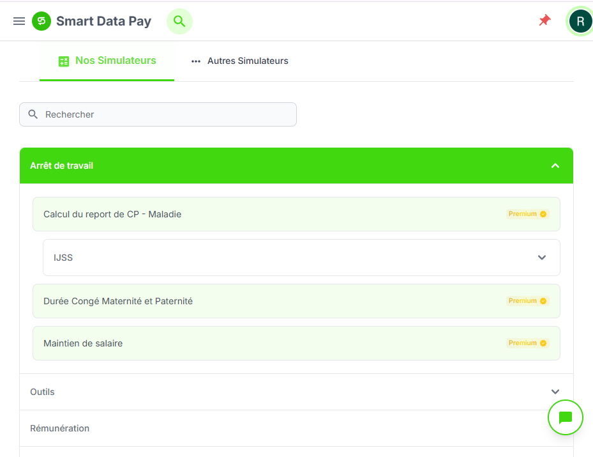Collapse the Arrêt de travail section

click(x=555, y=166)
